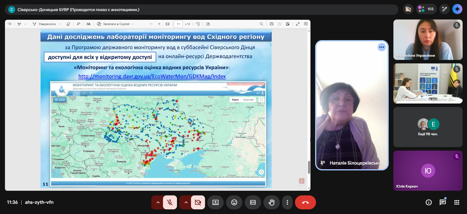Open the emoji reactions panel
The height and width of the screenshot is (214, 467).
pos(234,202)
